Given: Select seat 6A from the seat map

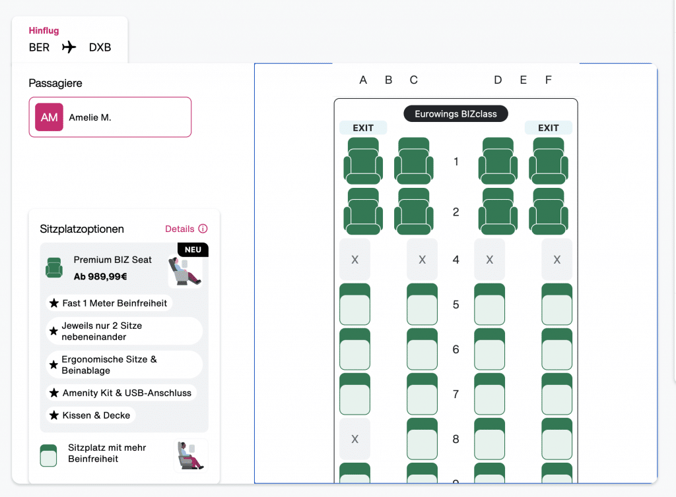Looking at the screenshot, I should click(355, 350).
